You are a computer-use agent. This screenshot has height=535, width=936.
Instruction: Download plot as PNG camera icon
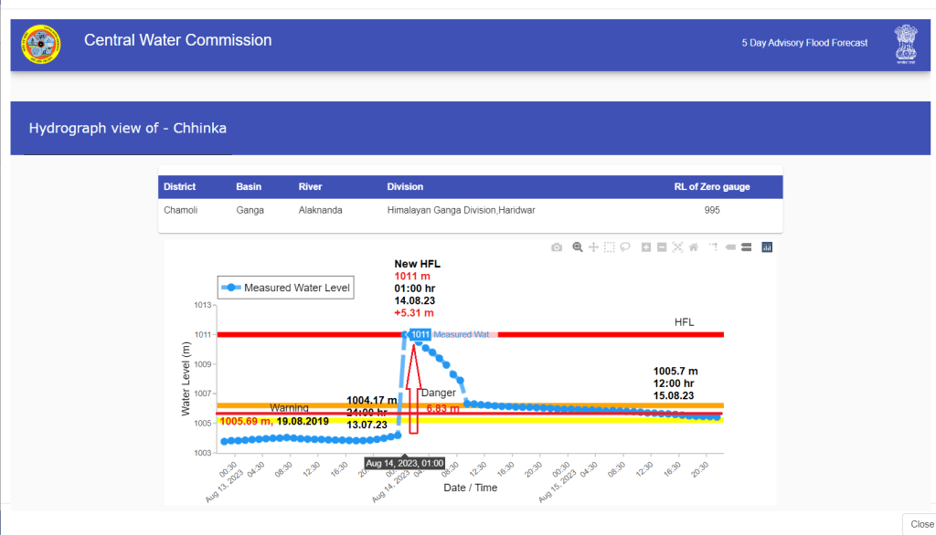pos(557,247)
